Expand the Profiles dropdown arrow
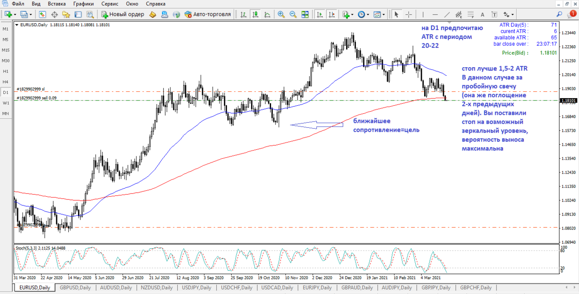This screenshot has width=579, height=294. coord(31,14)
